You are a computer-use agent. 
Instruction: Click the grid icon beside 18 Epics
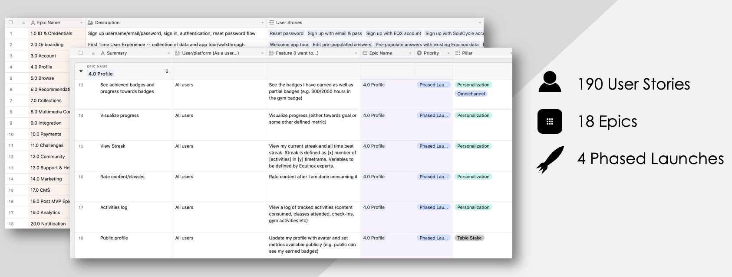tap(550, 121)
